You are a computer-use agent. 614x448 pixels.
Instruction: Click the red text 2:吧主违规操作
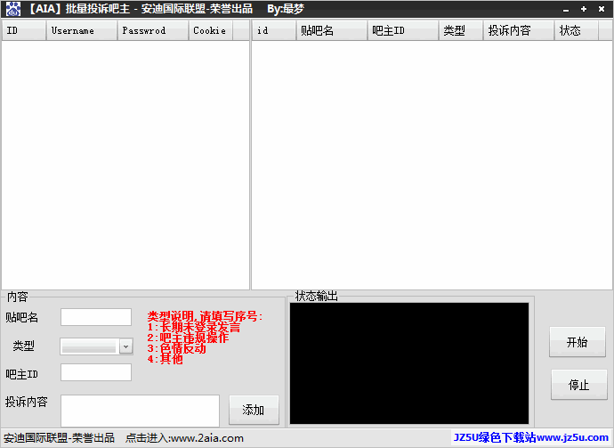[x=188, y=338]
